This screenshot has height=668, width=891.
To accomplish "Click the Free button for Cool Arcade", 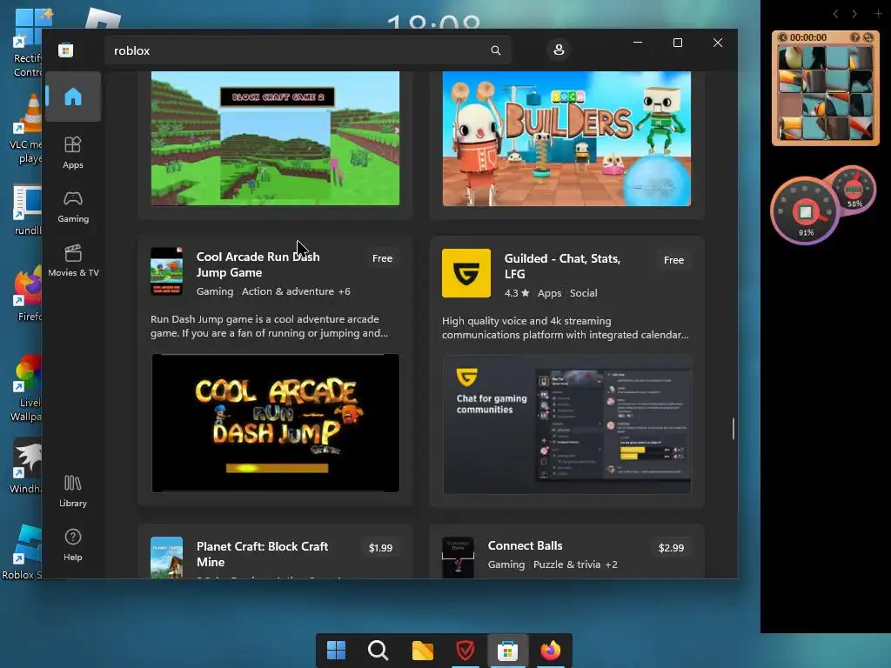I will pyautogui.click(x=383, y=258).
